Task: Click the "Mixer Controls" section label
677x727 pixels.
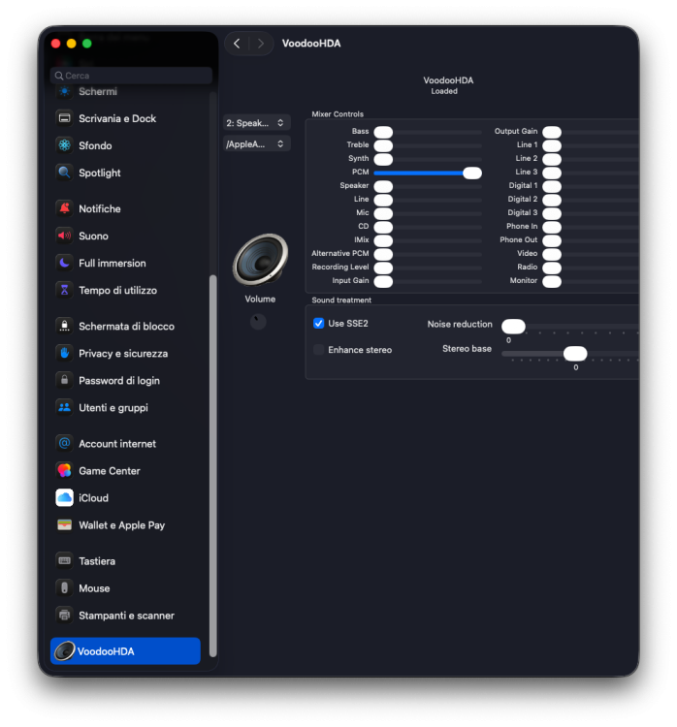Action: tap(338, 114)
